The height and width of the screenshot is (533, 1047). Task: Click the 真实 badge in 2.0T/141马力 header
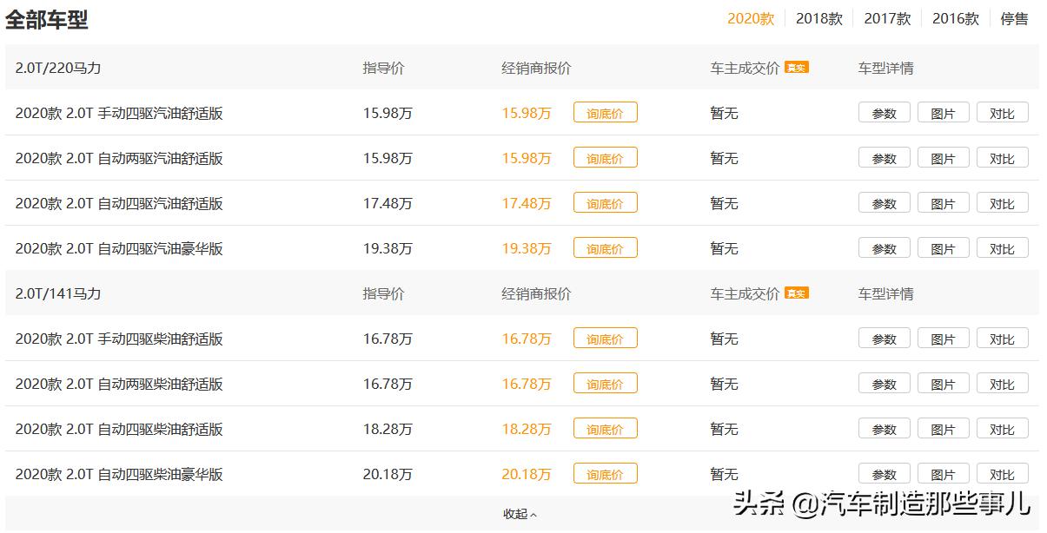pyautogui.click(x=796, y=293)
